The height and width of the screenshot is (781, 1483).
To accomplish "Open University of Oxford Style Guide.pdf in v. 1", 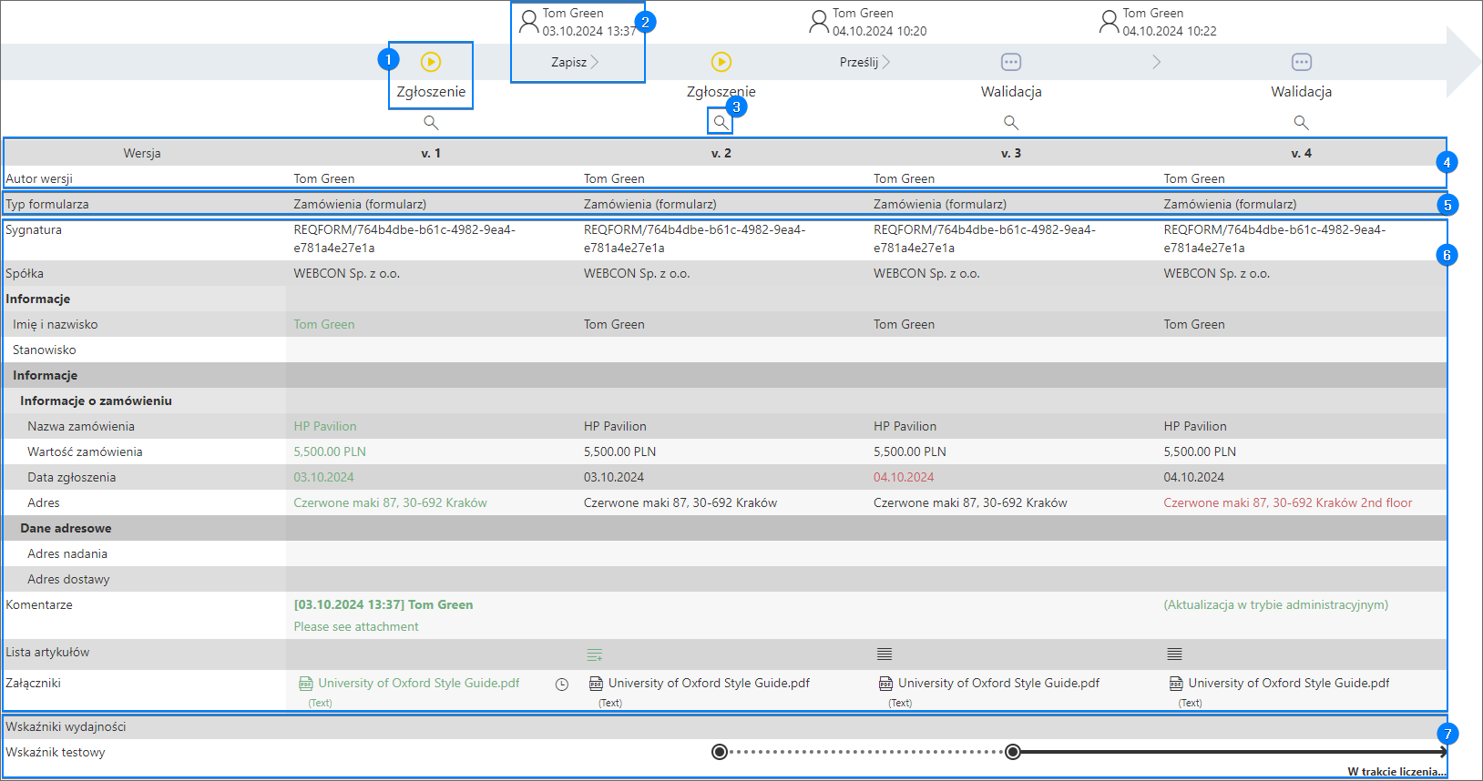I will (419, 683).
